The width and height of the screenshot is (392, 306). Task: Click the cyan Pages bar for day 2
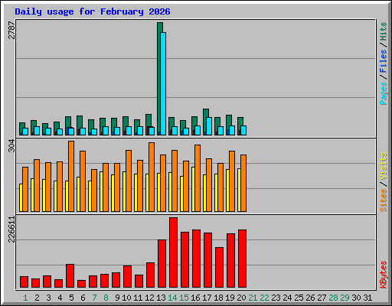click(37, 131)
